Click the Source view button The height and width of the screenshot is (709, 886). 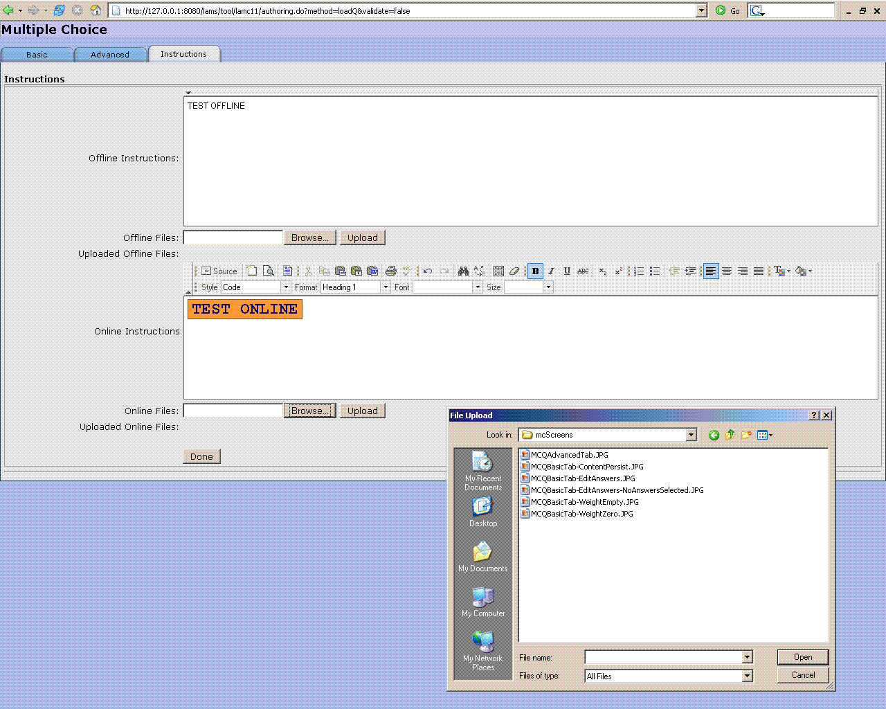(x=219, y=271)
